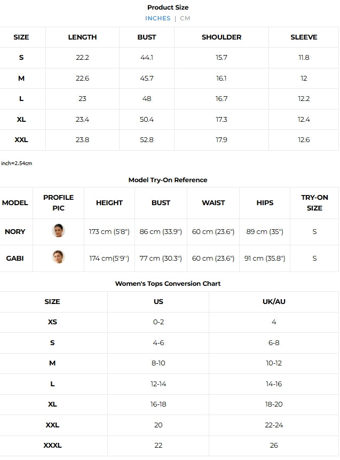Select the INCHES unit option
The width and height of the screenshot is (340, 460).
click(x=158, y=18)
